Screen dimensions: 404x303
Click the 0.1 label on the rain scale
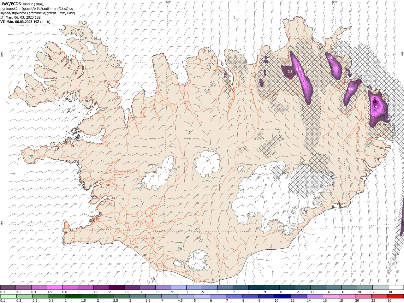pyautogui.click(x=3, y=301)
